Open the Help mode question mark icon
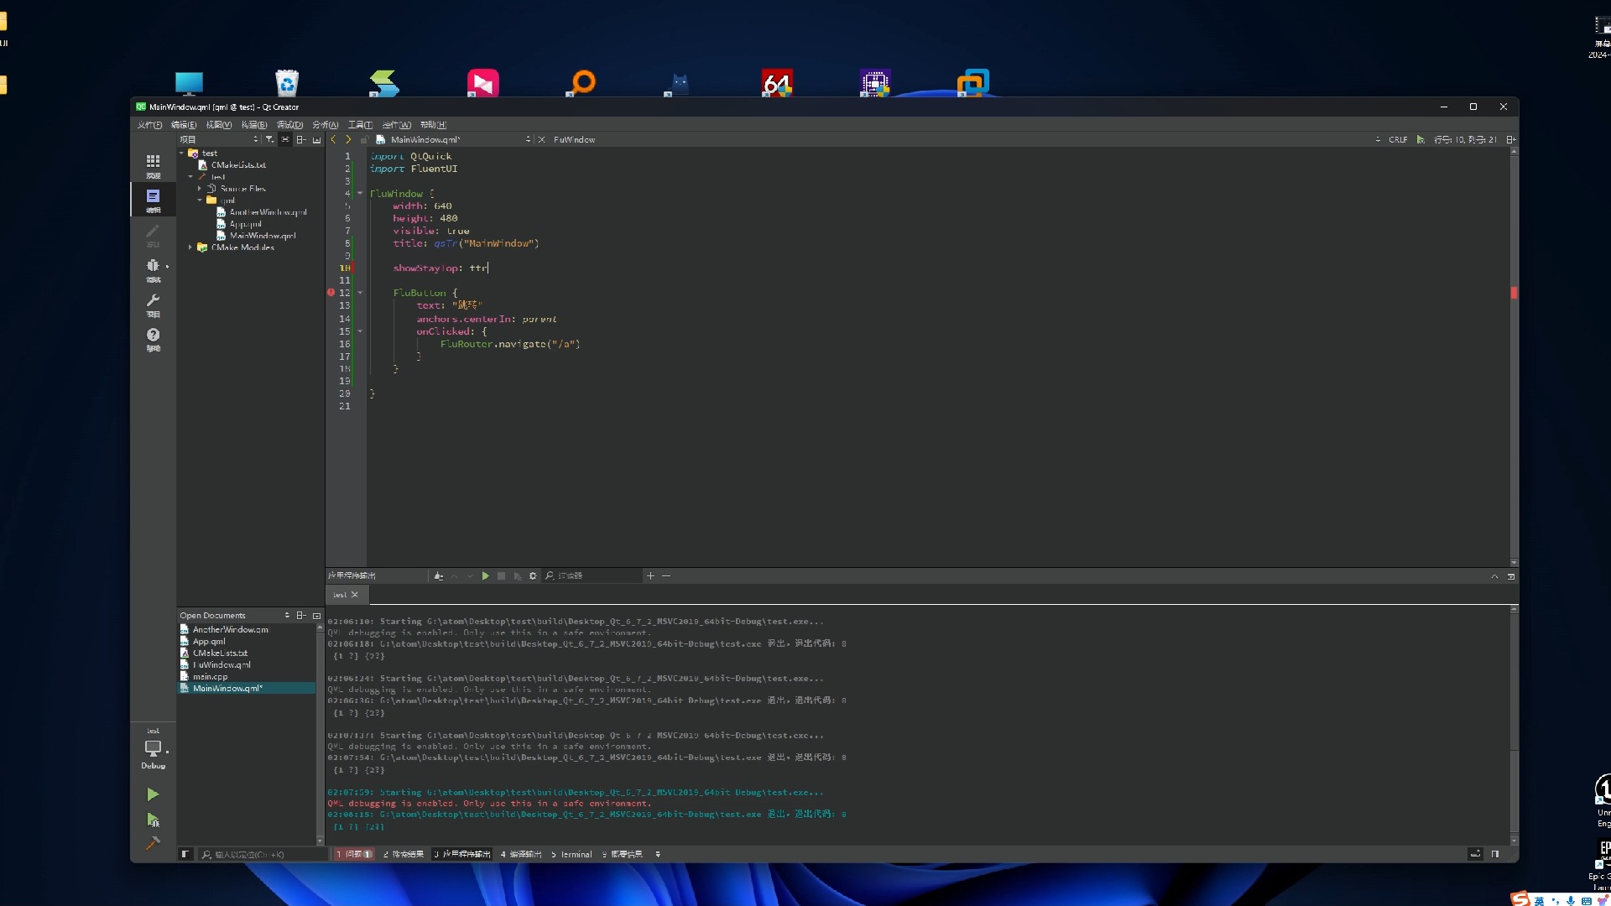The width and height of the screenshot is (1611, 906). coord(153,338)
